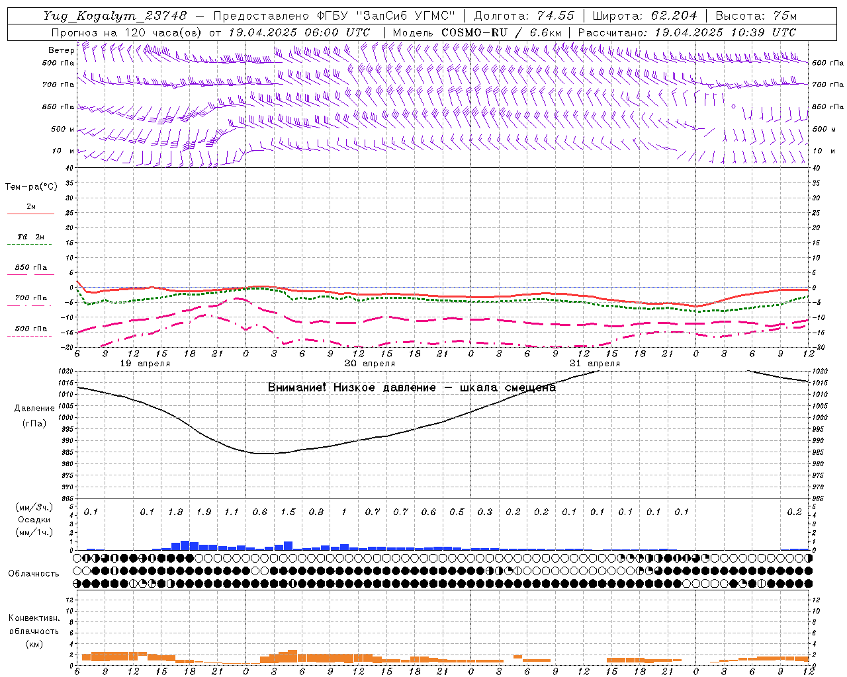847x677 pixels.
Task: Click the Td 2м dew point legend entry
Action: click(30, 237)
